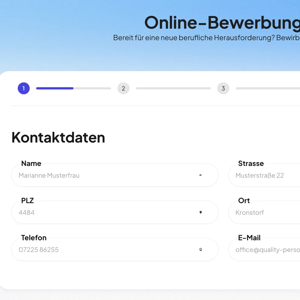Click the Kontaktdaten heading
Image resolution: width=300 pixels, height=300 pixels.
click(x=58, y=137)
